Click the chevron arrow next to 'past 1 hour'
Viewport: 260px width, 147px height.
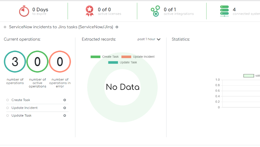point(158,39)
